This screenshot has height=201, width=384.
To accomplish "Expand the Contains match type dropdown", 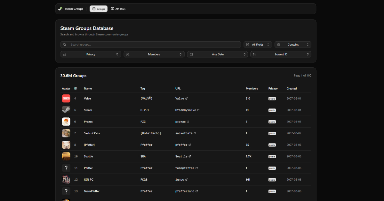I will (x=293, y=45).
